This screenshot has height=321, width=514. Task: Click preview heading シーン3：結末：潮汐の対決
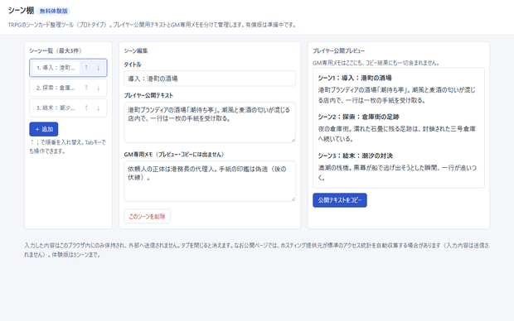point(355,156)
